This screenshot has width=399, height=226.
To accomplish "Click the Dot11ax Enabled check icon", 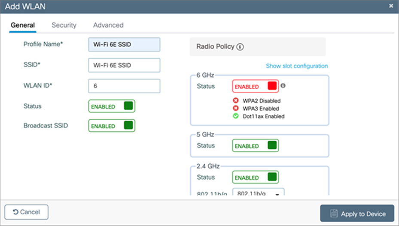I will click(x=236, y=116).
